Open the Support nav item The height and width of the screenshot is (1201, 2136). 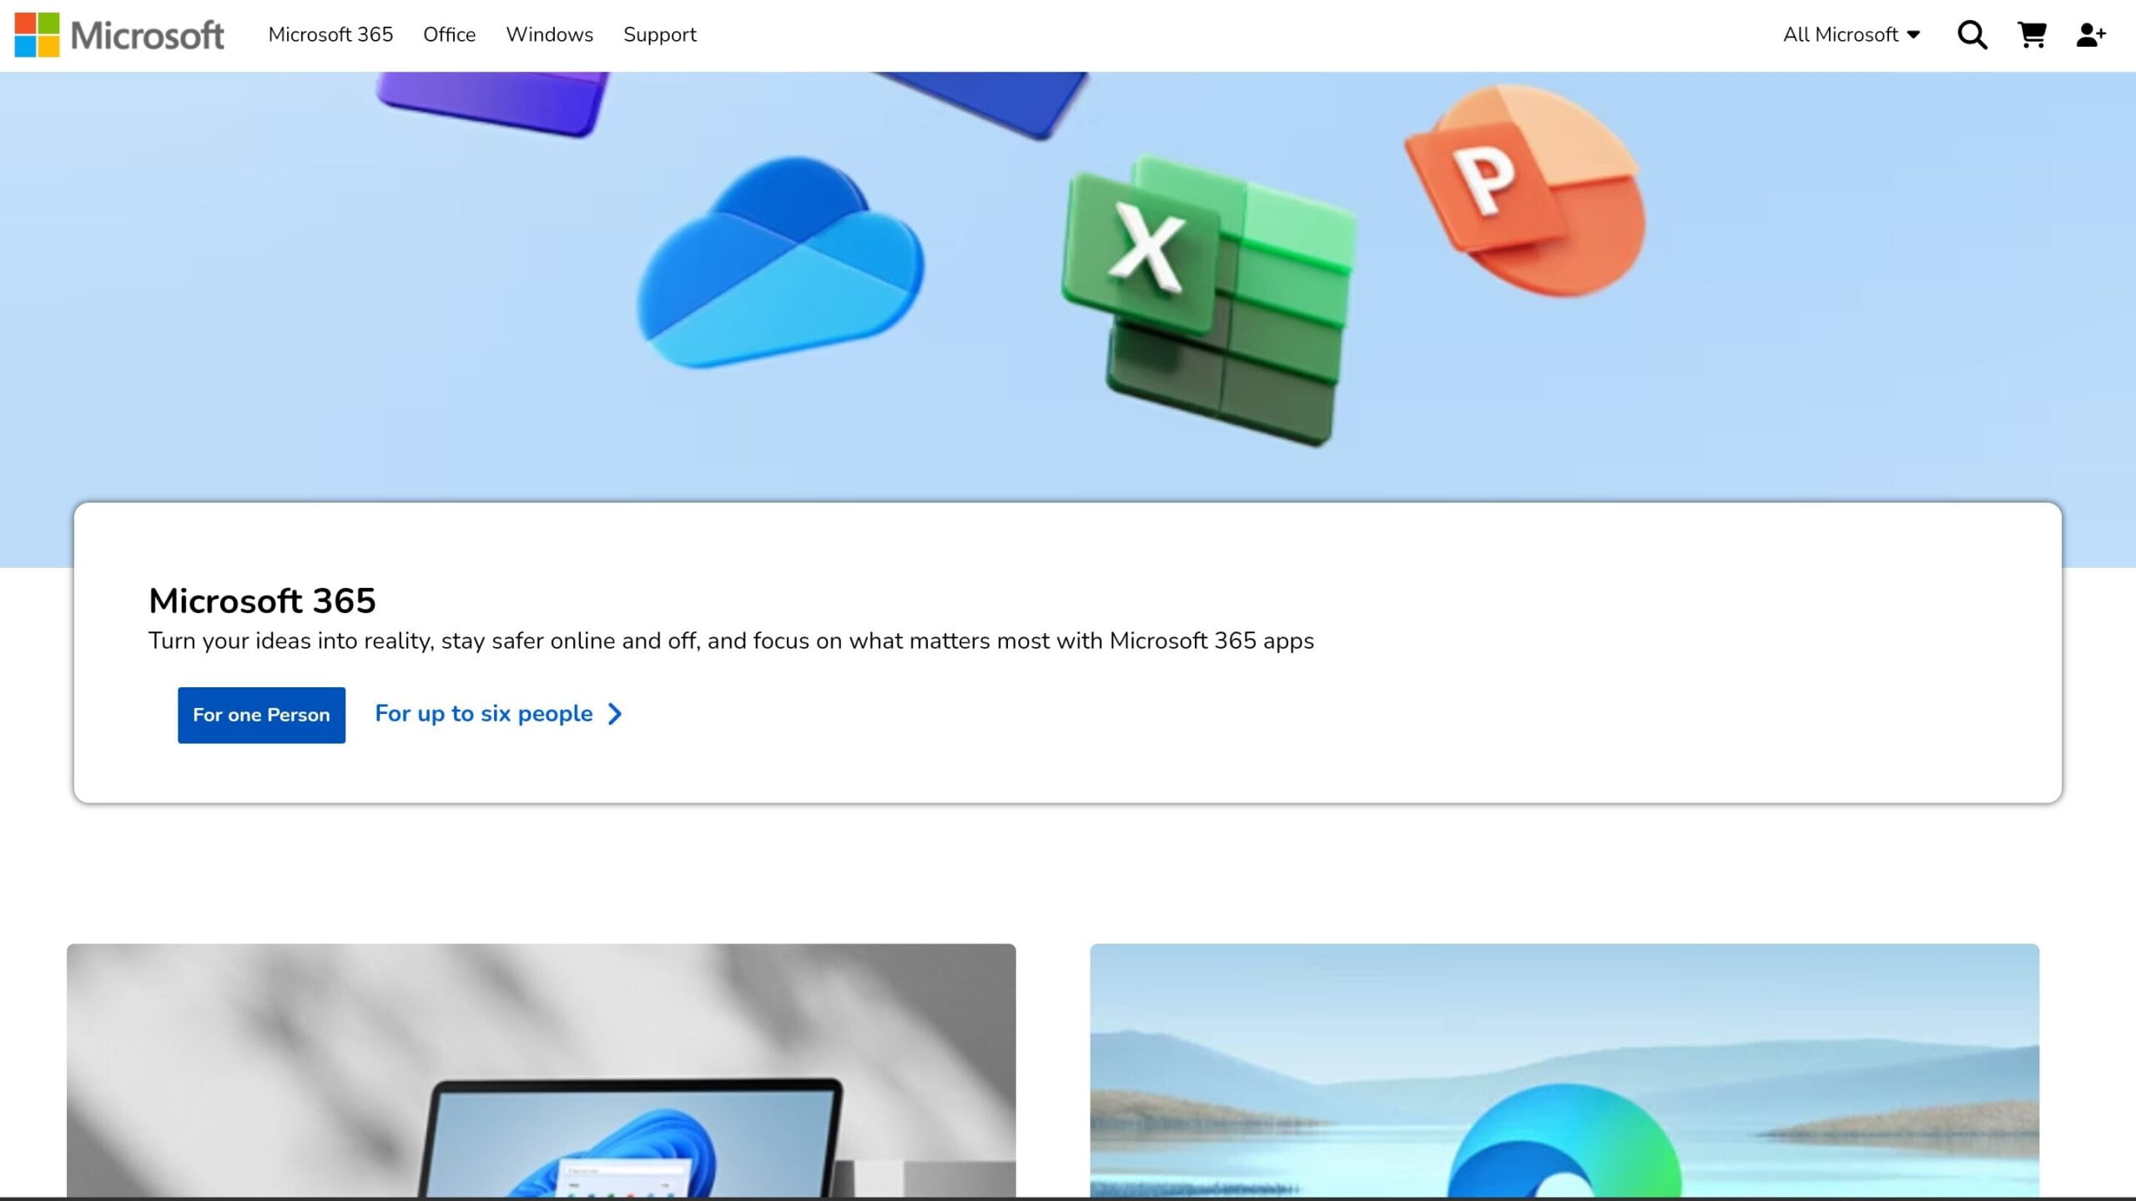tap(659, 35)
